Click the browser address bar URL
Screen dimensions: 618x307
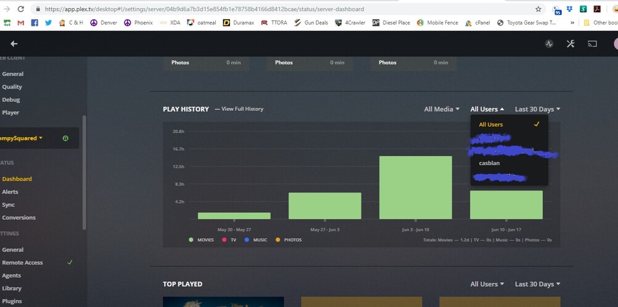pyautogui.click(x=204, y=9)
